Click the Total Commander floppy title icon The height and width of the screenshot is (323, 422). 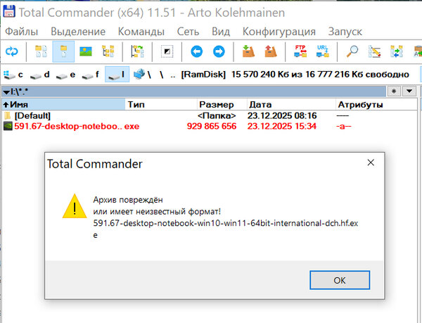coord(9,12)
